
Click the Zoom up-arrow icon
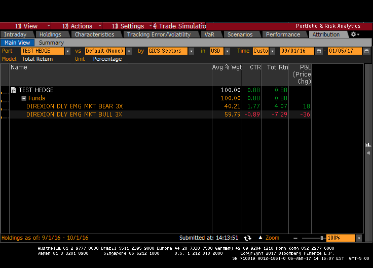coord(260,238)
